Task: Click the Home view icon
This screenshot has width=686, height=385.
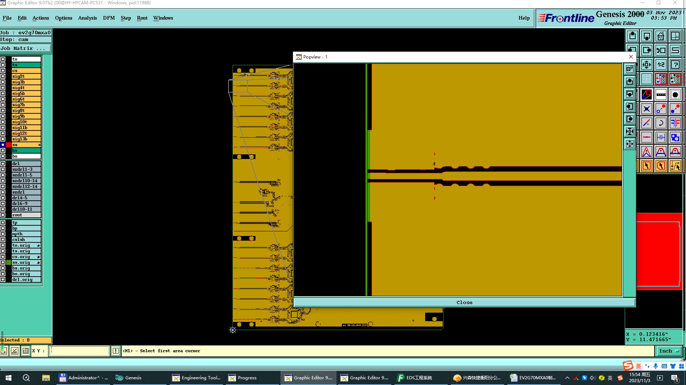Action: point(661,36)
